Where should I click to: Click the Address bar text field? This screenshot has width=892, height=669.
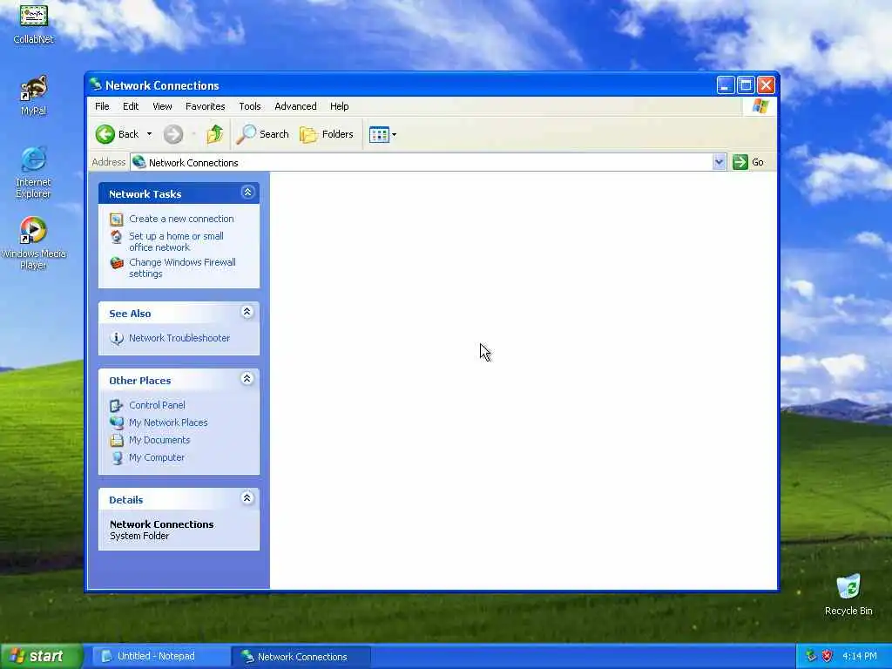click(x=421, y=162)
